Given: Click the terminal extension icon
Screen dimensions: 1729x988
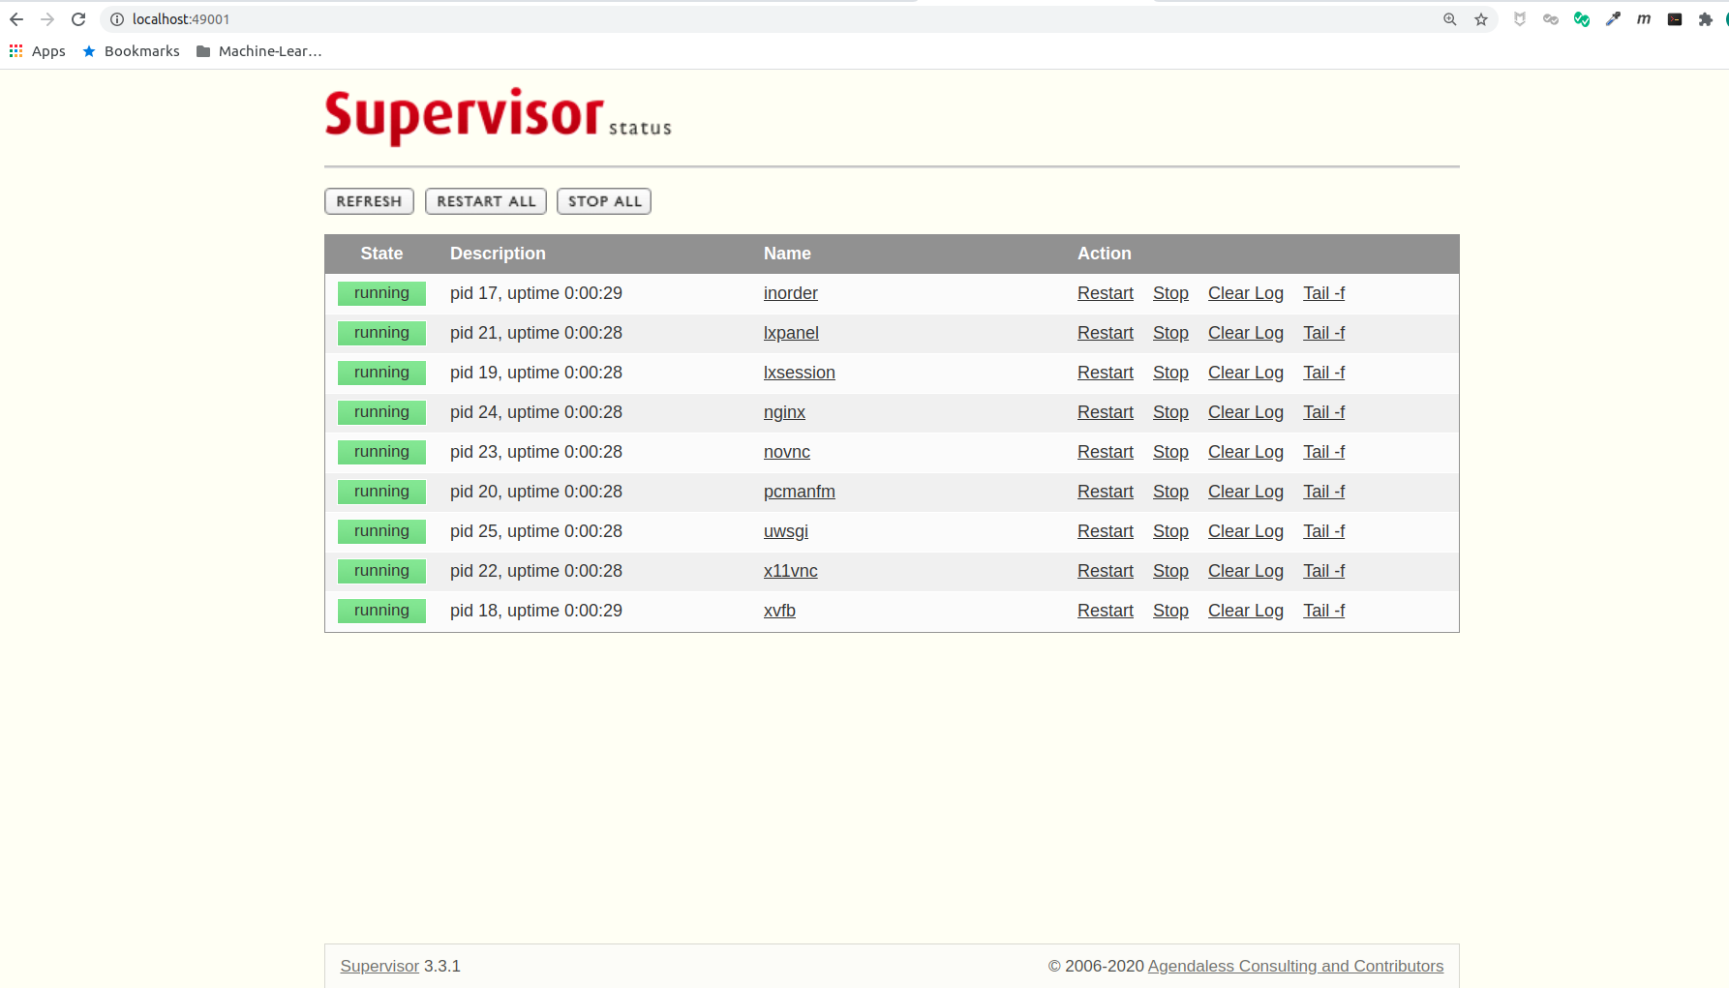Looking at the screenshot, I should 1675,19.
